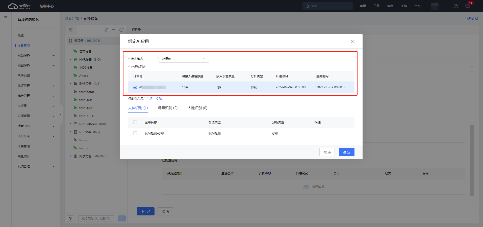Open the 备案 top menu

(390, 6)
